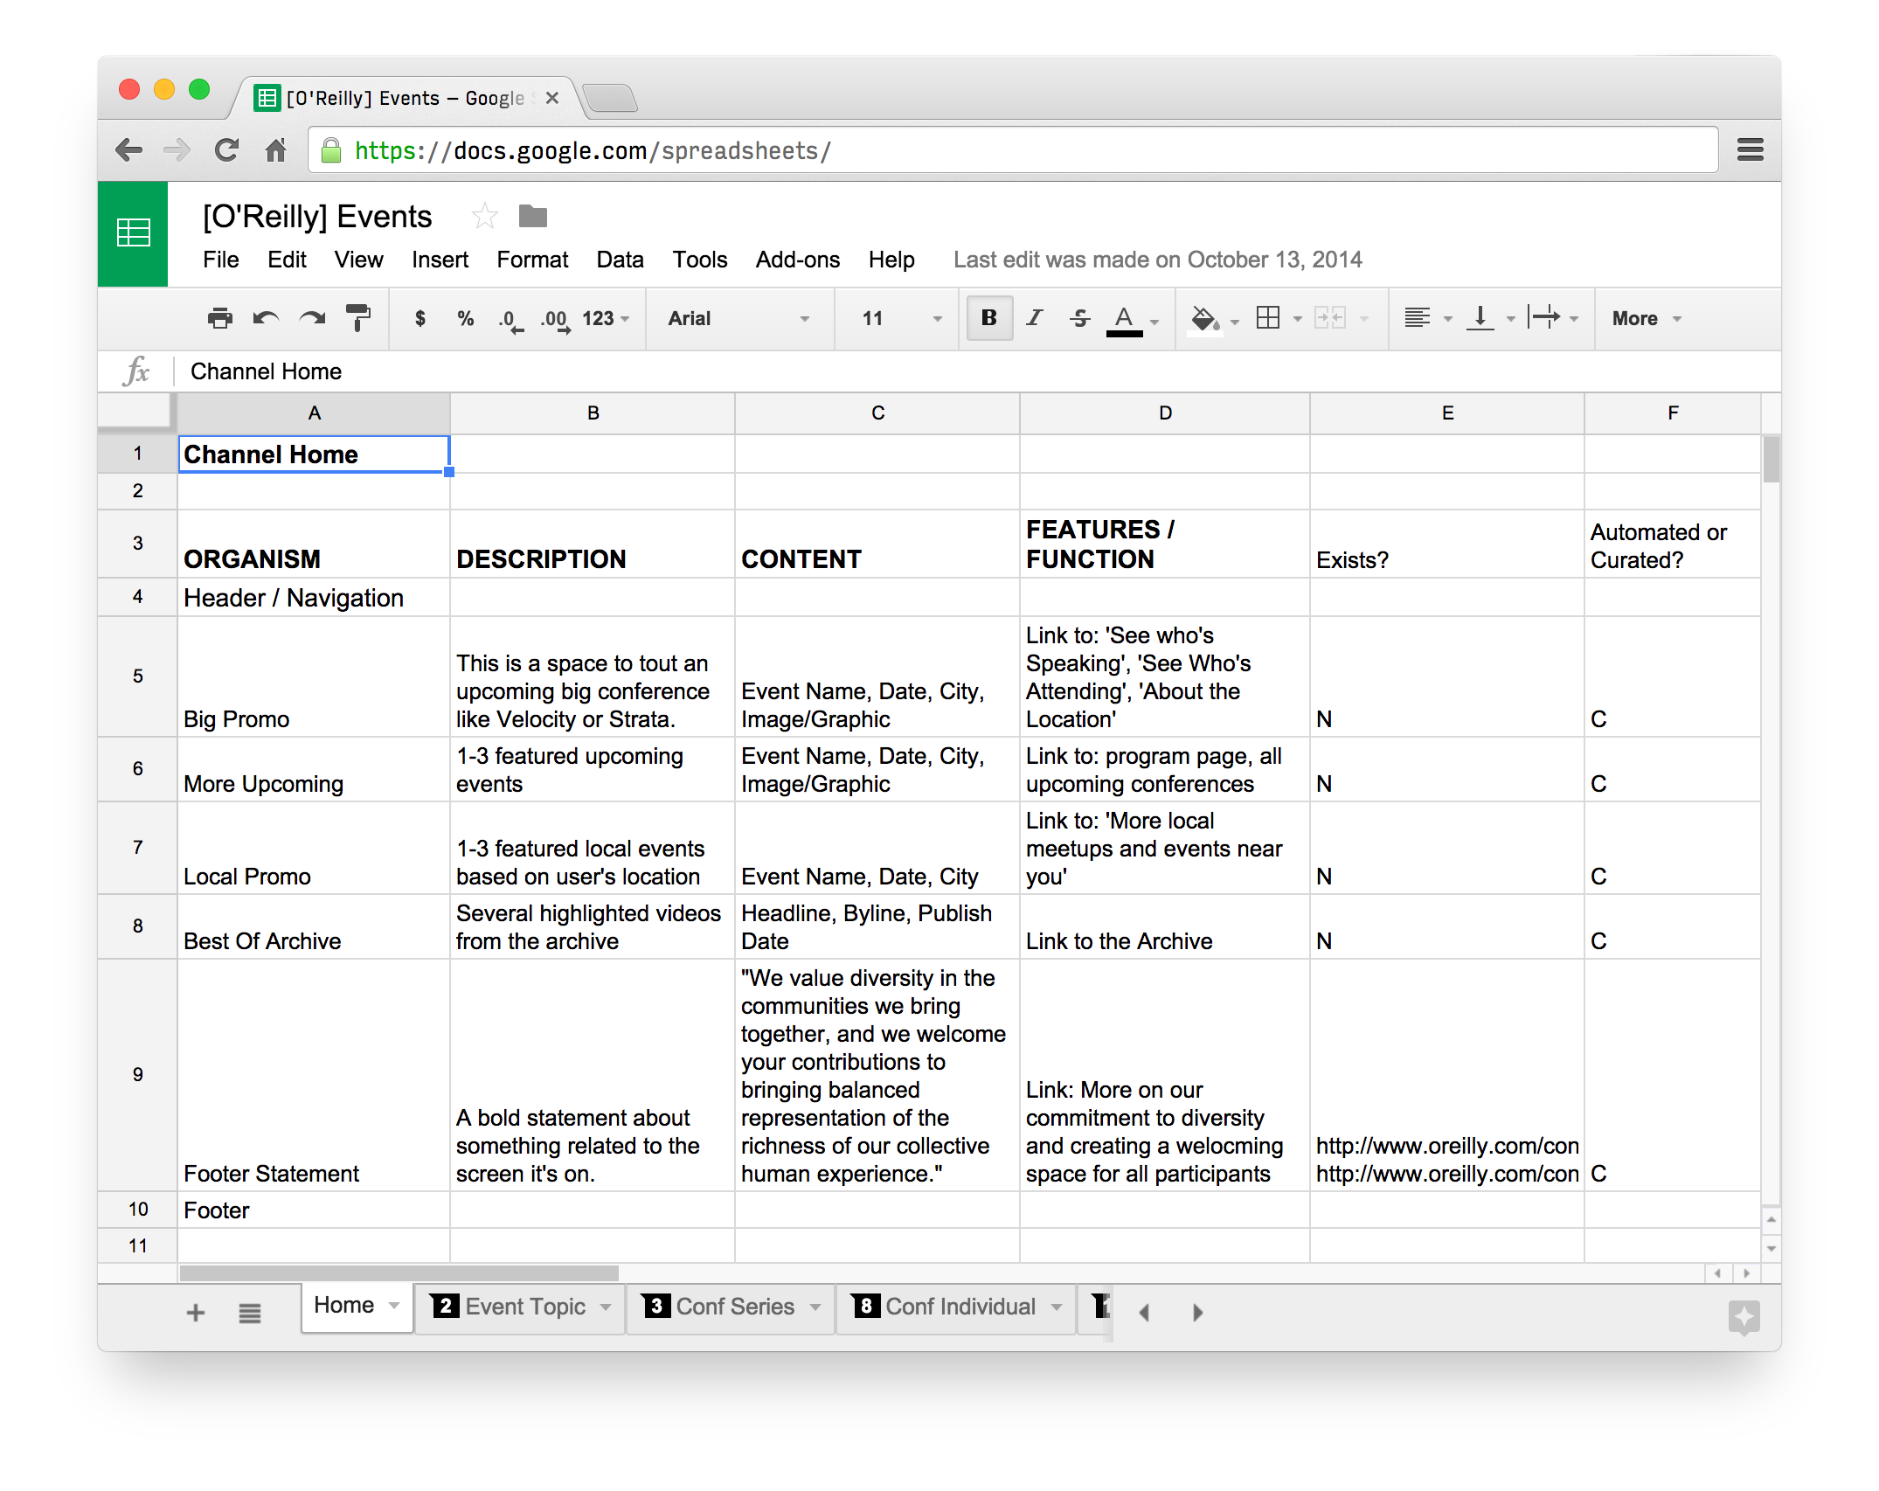Open the borders menu
This screenshot has width=1879, height=1491.
(x=1279, y=318)
